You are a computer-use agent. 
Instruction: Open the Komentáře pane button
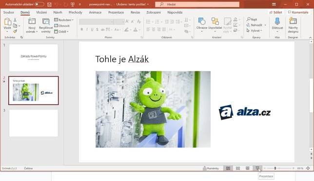pyautogui.click(x=298, y=12)
